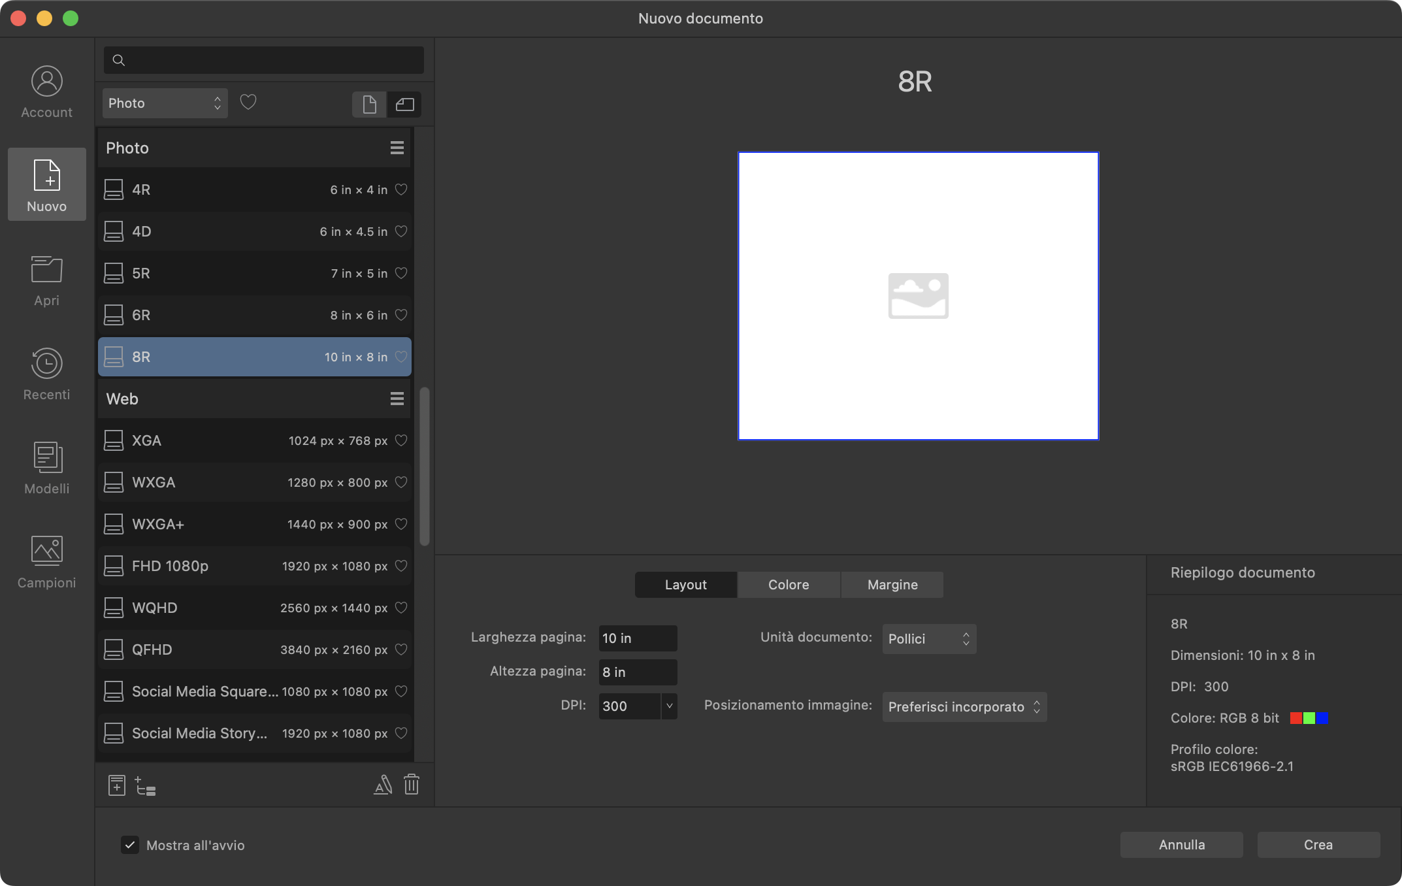Click the add new preset icon at bottom
Image resolution: width=1402 pixels, height=886 pixels.
[x=115, y=784]
